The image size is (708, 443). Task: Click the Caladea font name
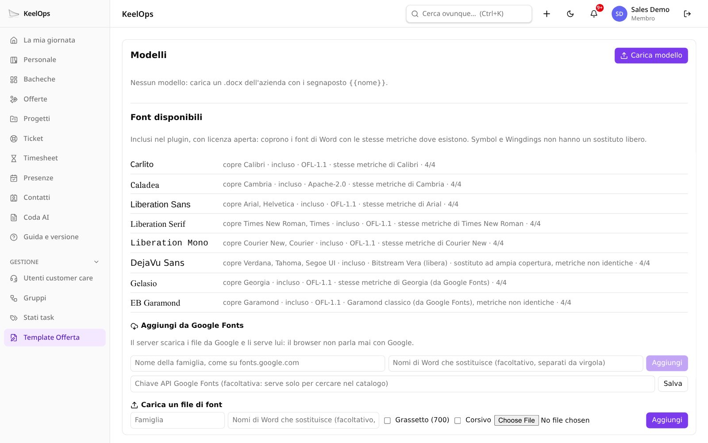point(145,185)
